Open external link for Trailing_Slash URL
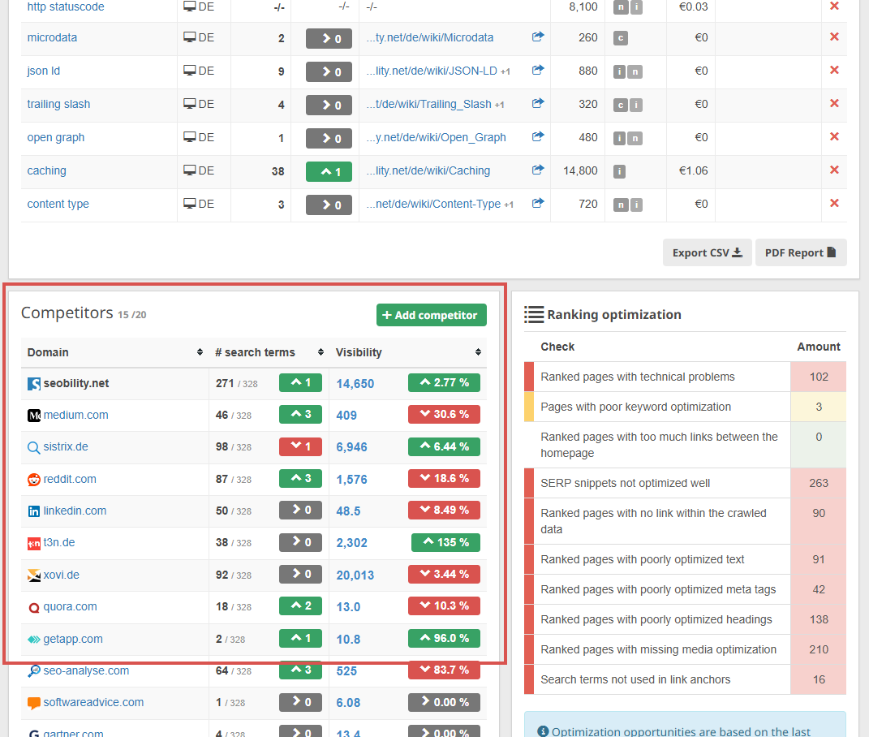The width and height of the screenshot is (869, 737). pyautogui.click(x=538, y=103)
